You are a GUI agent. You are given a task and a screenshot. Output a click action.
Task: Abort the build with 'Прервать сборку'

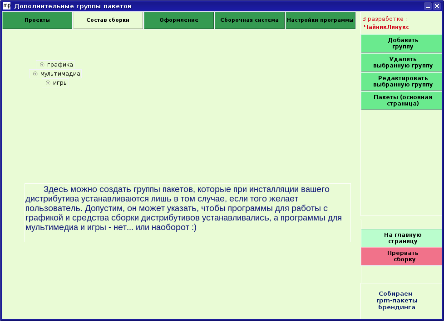(402, 256)
